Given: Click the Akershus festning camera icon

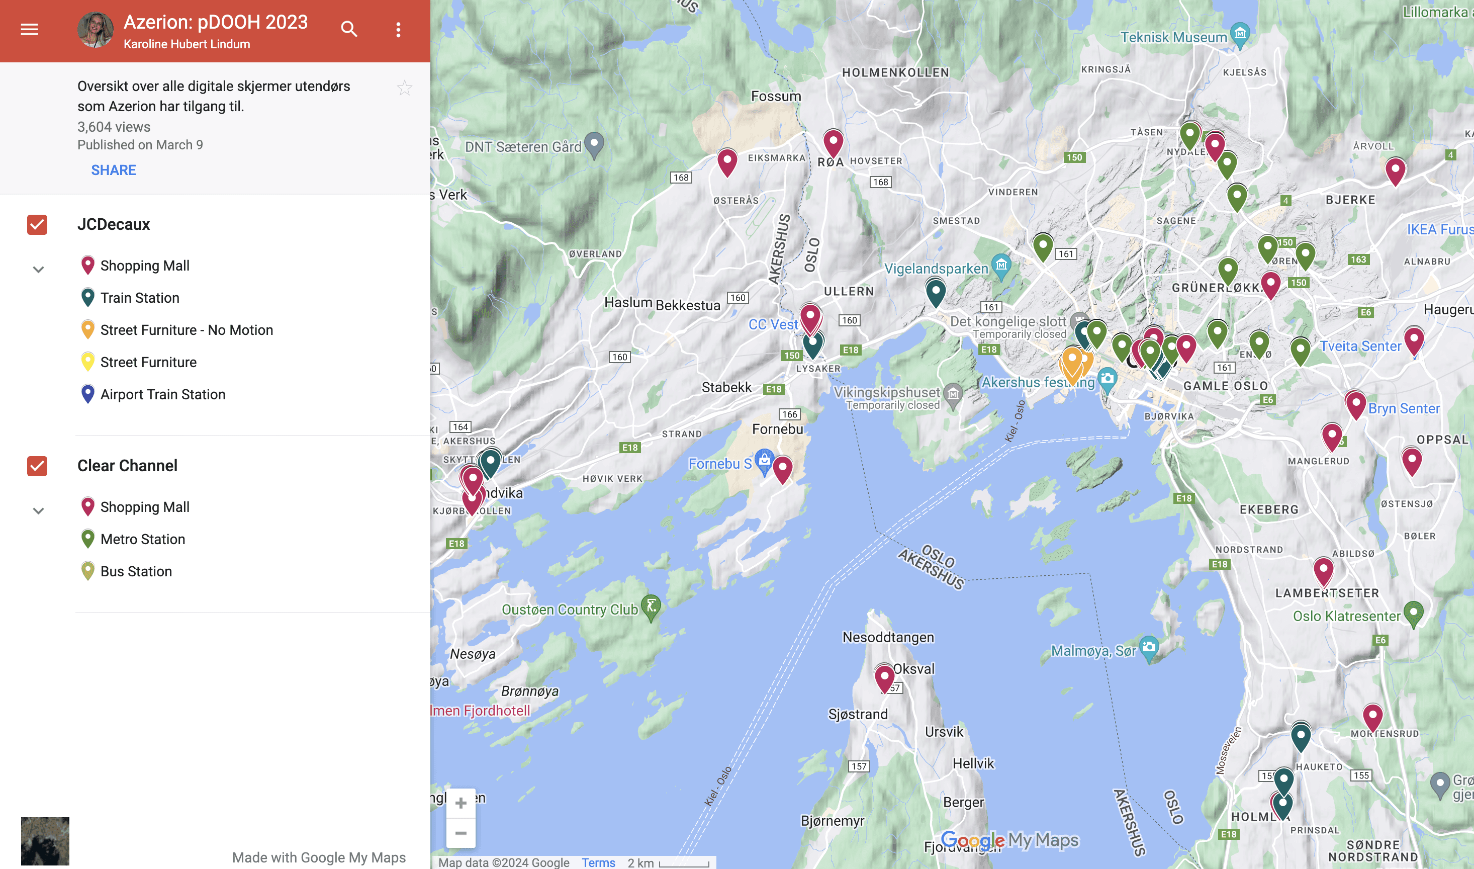Looking at the screenshot, I should (1107, 381).
